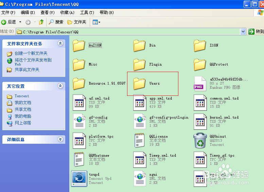Viewport: 264px width, 192px height.
Task: Open 我的电脑 link
Action: pyautogui.click(x=23, y=116)
